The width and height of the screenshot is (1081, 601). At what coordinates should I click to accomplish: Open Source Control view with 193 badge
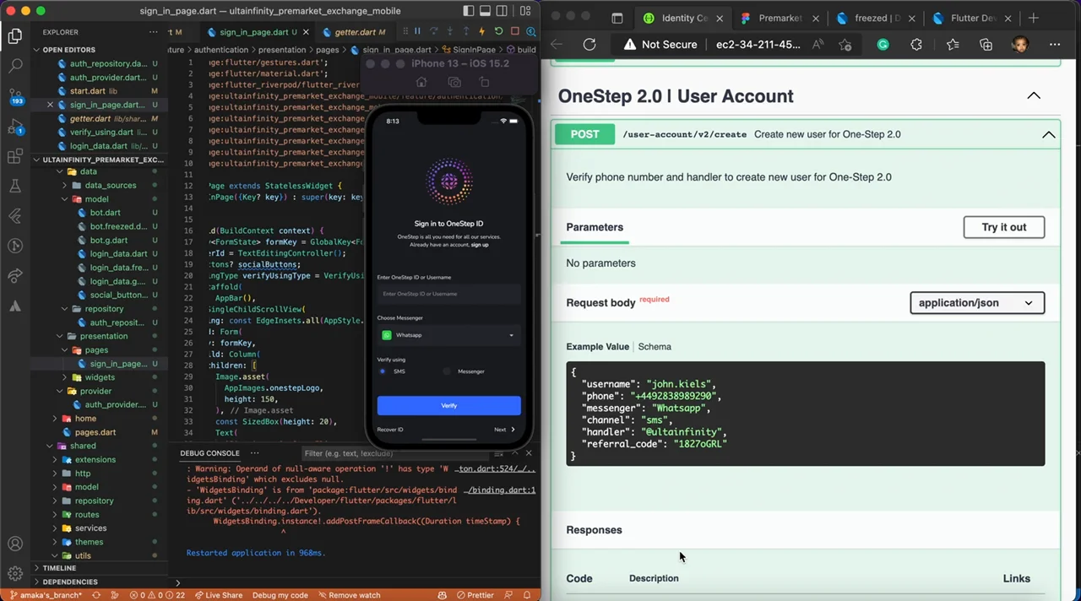click(14, 95)
